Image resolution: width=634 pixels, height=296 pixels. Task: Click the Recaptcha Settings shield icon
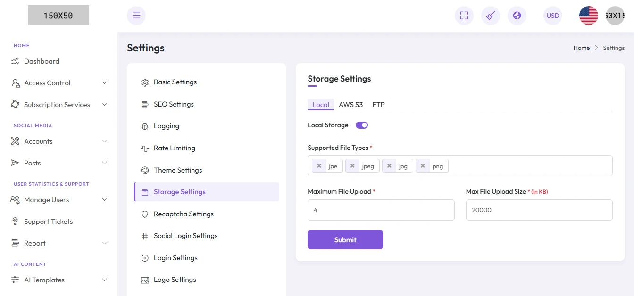pos(145,214)
